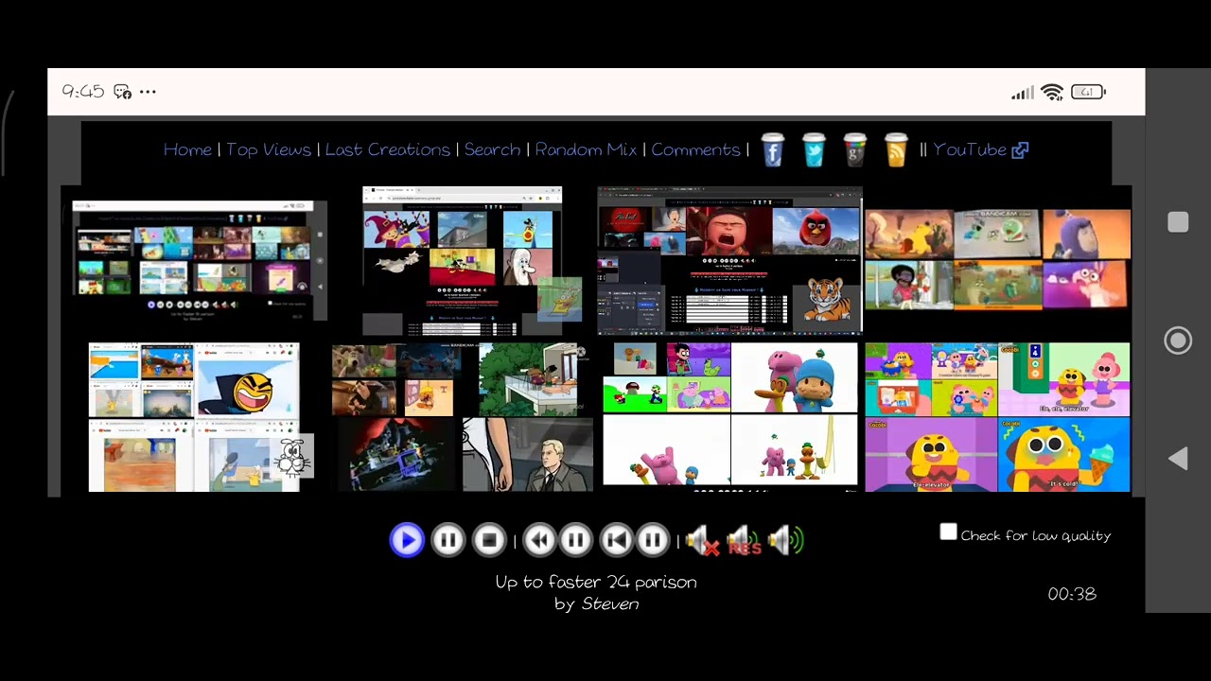The height and width of the screenshot is (681, 1211).
Task: Tap the cellular signal bars icon
Action: point(1022,93)
